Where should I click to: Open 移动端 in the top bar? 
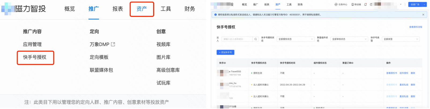(x=356, y=5)
